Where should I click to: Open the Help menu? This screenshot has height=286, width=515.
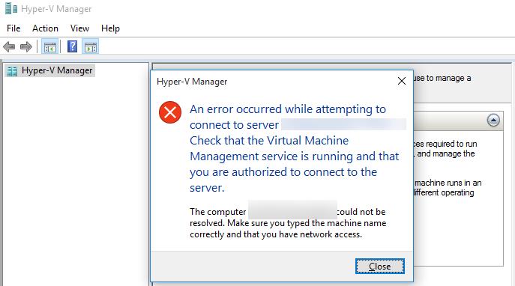pos(110,28)
